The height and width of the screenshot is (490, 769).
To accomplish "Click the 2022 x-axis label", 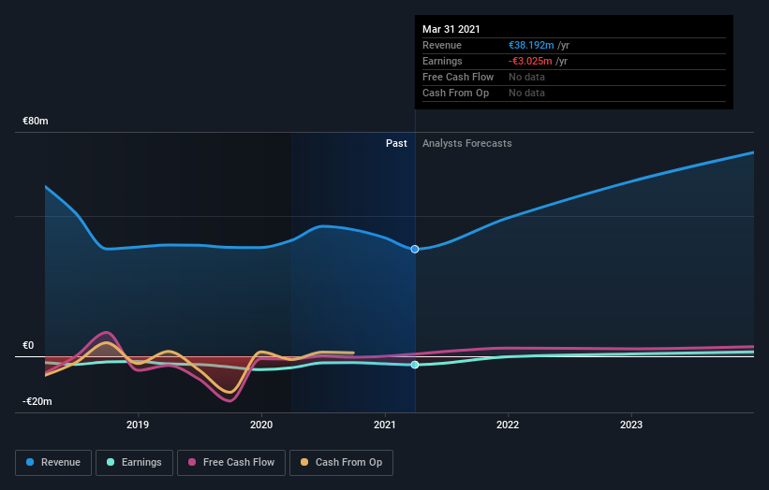I will [x=508, y=425].
